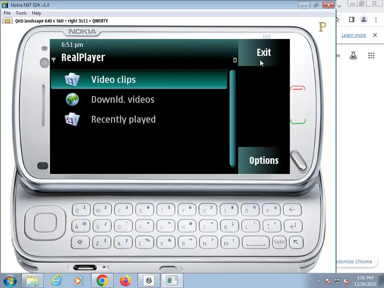
Task: Click the phone's menu key
Action: (298, 160)
